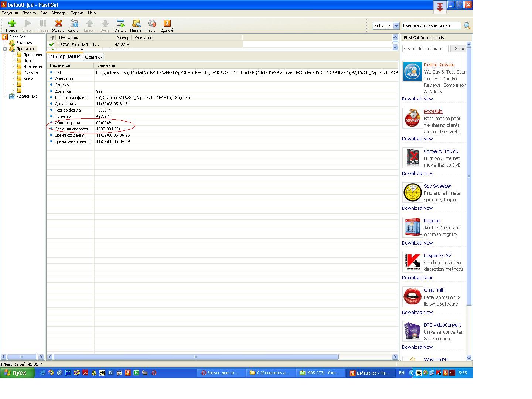Screen dimensions: 532x399
Task: Open the Папка folder toolbar icon
Action: (136, 23)
